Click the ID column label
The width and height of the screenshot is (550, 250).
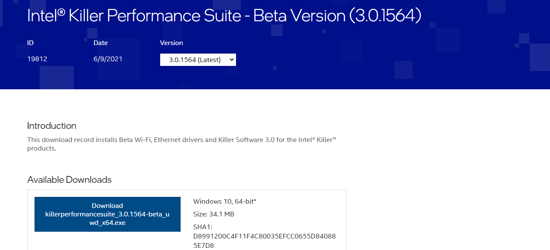30,43
